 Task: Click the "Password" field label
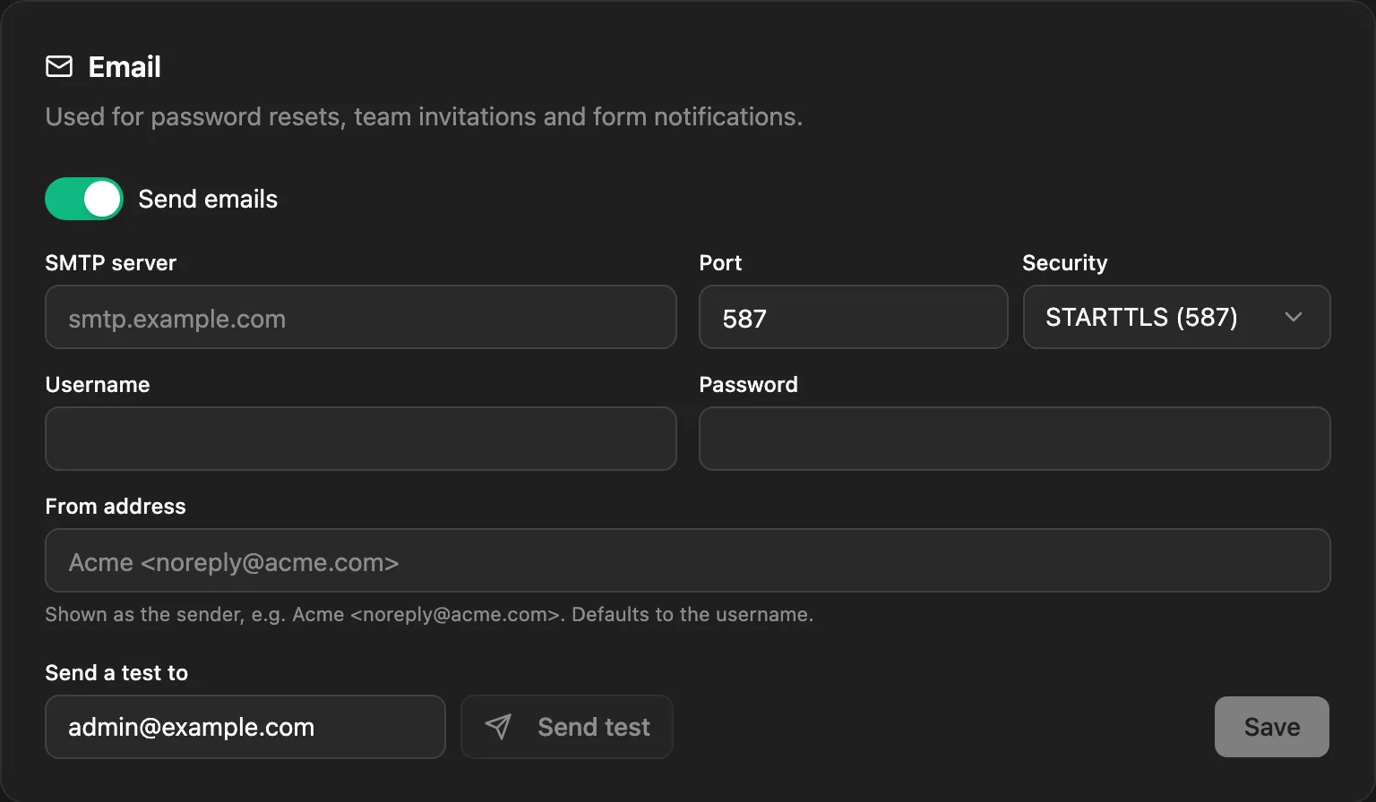point(748,385)
